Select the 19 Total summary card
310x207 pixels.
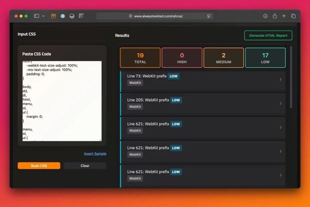tap(140, 58)
